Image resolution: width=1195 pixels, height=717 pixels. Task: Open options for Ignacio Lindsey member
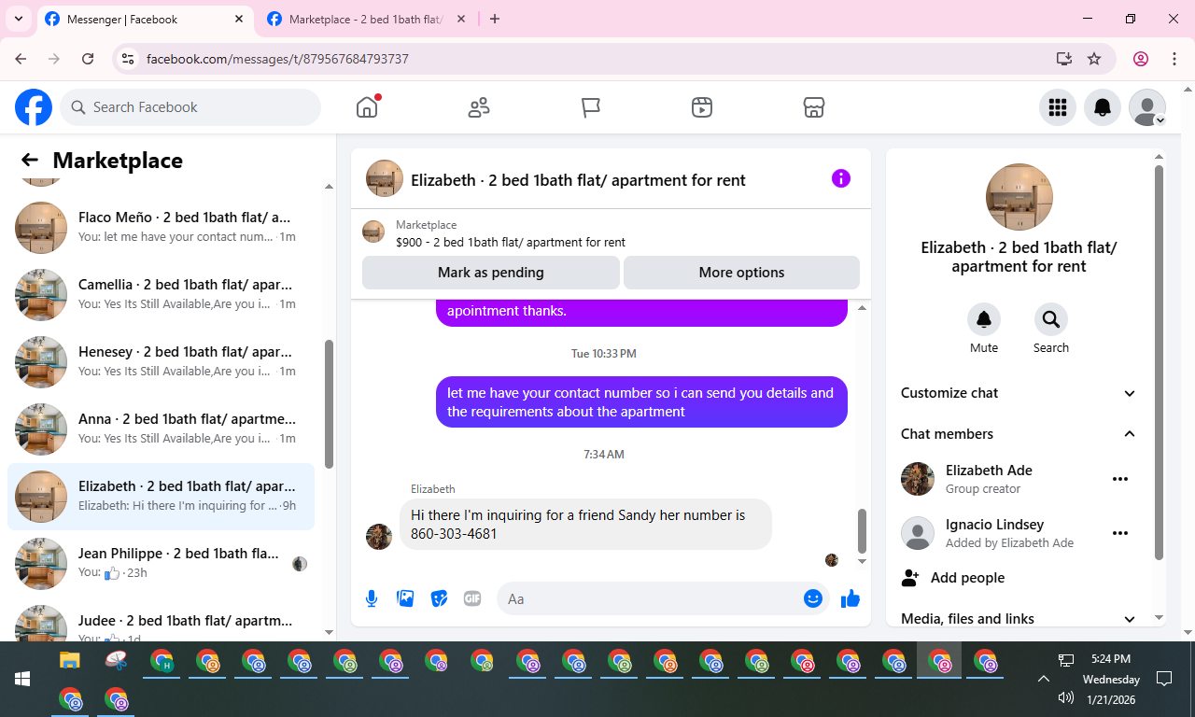pyautogui.click(x=1120, y=533)
